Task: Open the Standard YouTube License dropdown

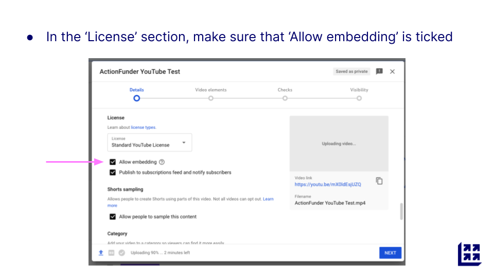Action: [150, 143]
